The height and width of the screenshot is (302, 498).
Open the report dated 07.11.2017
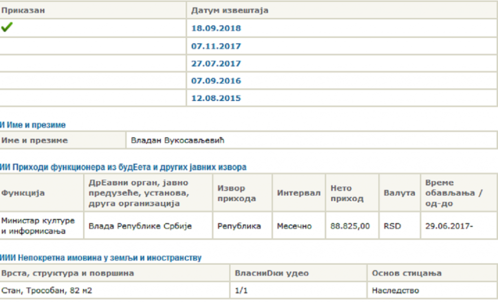tap(216, 46)
